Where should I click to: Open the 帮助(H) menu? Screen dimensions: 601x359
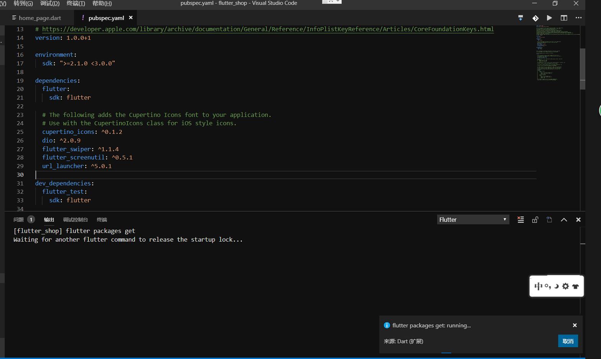pyautogui.click(x=102, y=3)
